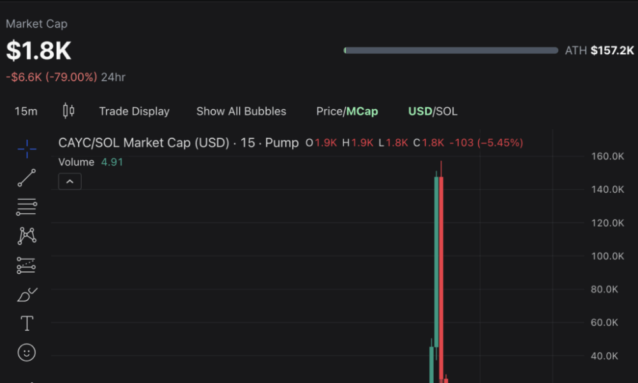Open the candle chart type selector
The image size is (638, 383).
point(68,110)
